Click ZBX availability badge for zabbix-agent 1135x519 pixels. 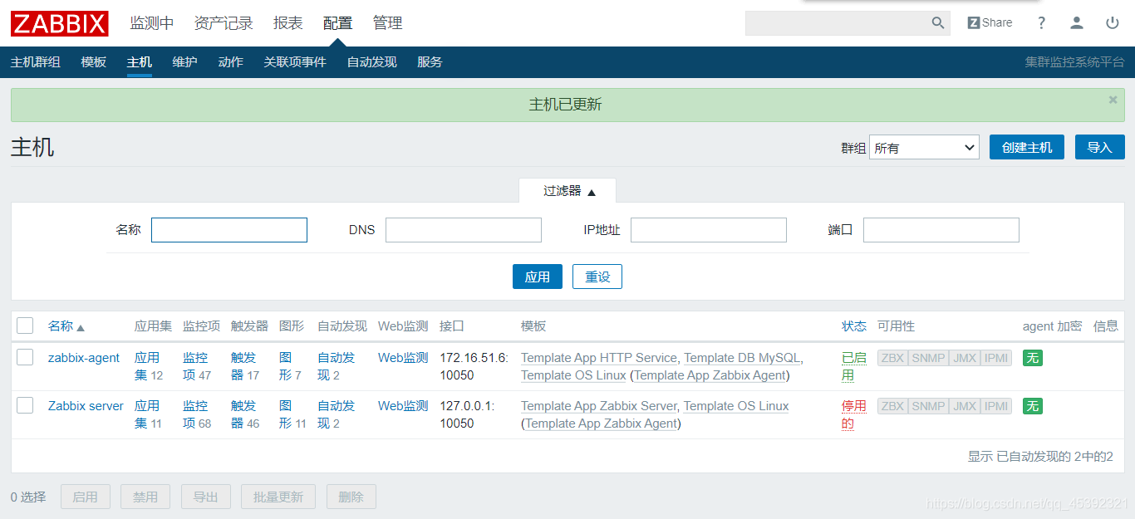(x=892, y=358)
